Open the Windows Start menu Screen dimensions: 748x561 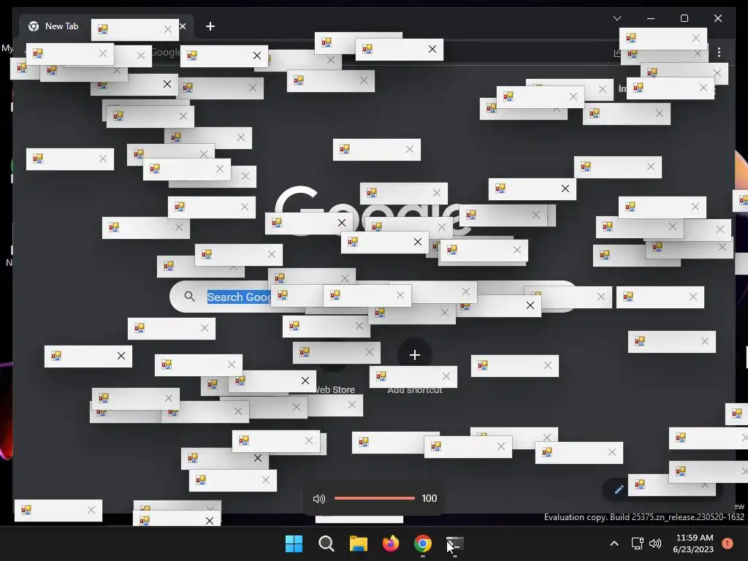pyautogui.click(x=294, y=543)
